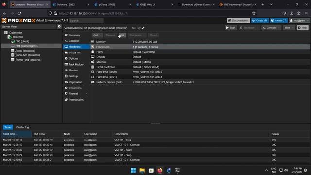Click the Create CT button
Screen dimensions: 311x175
[278, 20]
